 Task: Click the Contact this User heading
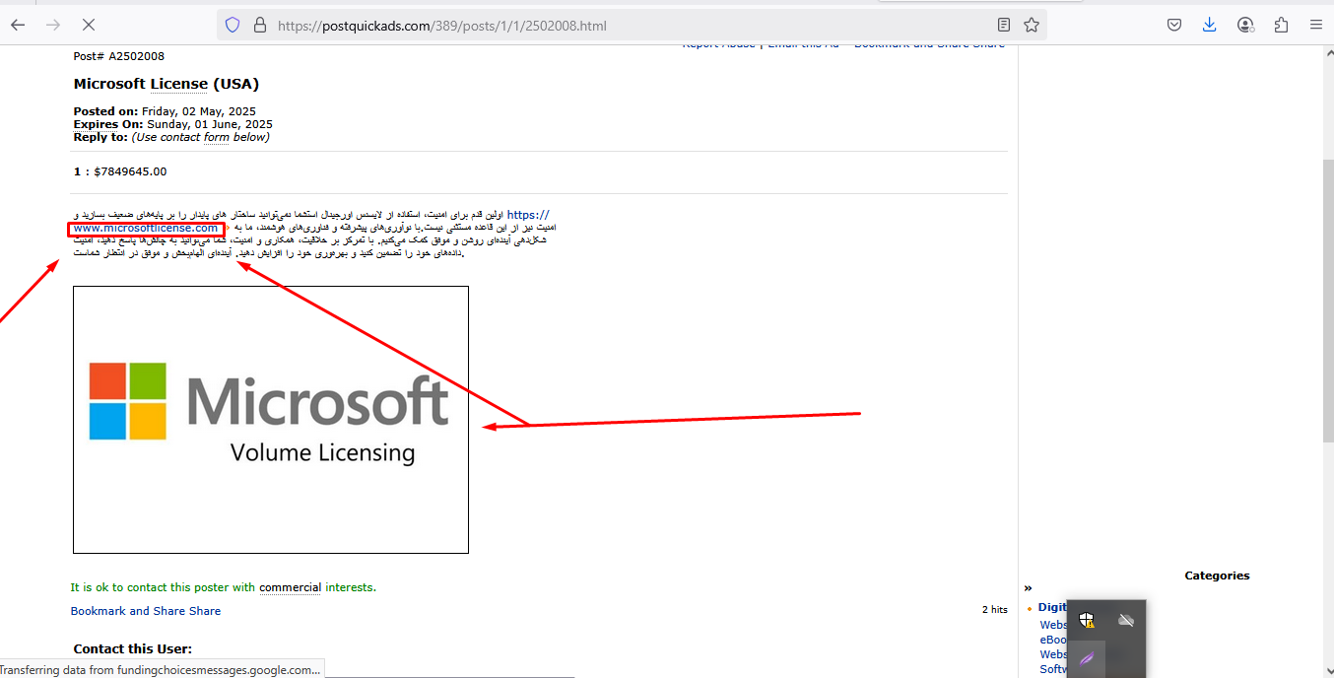pyautogui.click(x=133, y=648)
